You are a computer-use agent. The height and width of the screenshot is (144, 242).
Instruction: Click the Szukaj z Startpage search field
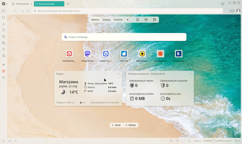coord(124,37)
